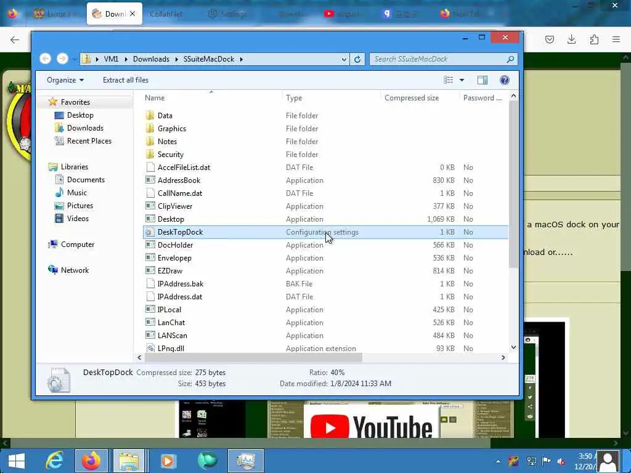631x473 pixels.
Task: Select the DocHolder application icon
Action: pos(150,245)
